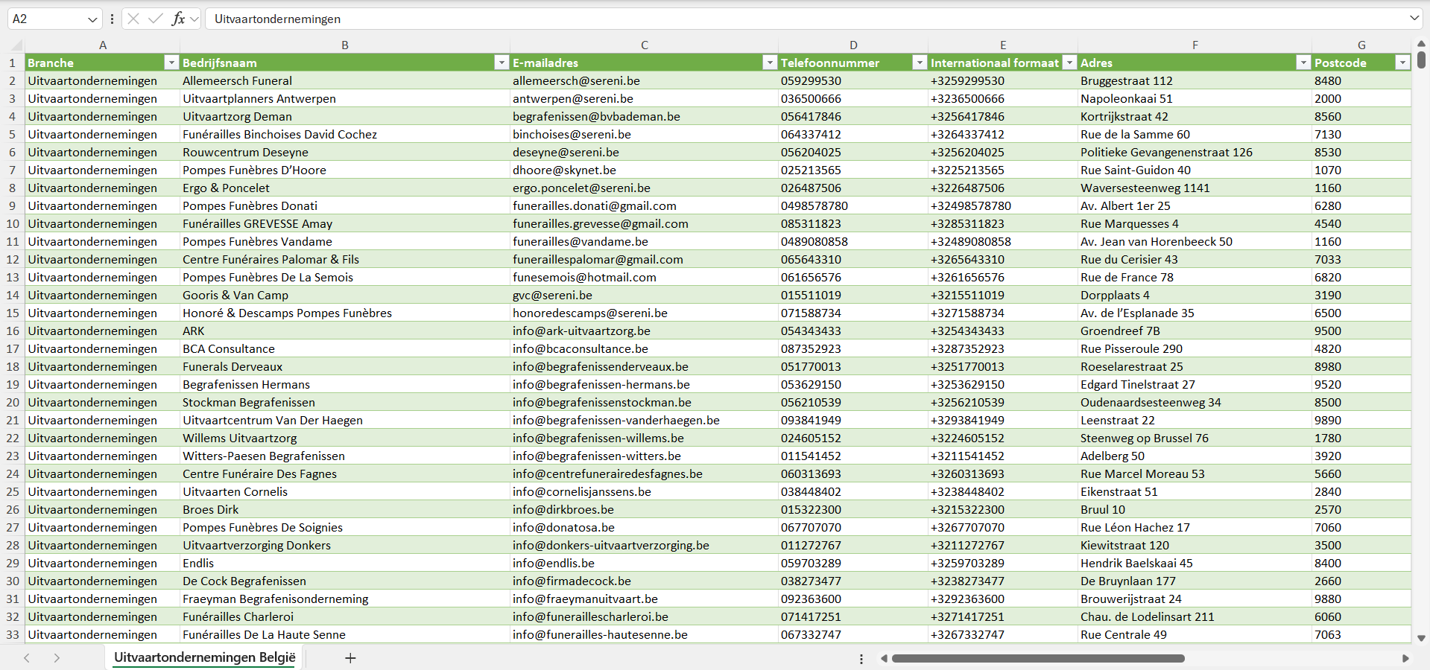Click the horizontal scrollbar thumb

coord(1037,658)
